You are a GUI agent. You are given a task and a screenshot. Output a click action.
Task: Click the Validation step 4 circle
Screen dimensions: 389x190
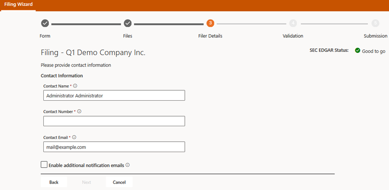coord(293,23)
